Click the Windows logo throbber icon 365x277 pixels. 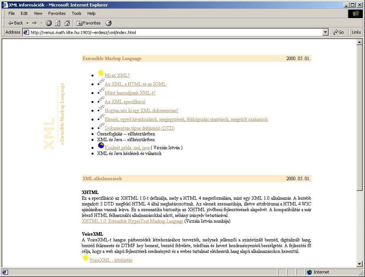(x=355, y=14)
